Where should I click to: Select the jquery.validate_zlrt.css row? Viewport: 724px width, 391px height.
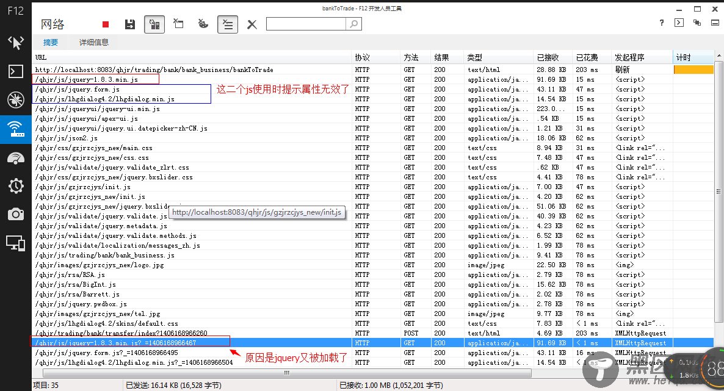tap(372, 167)
